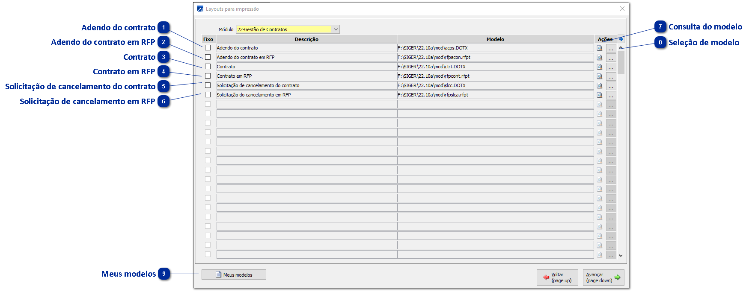Click the fpslca.rfpt model path field
749x295 pixels.
496,95
